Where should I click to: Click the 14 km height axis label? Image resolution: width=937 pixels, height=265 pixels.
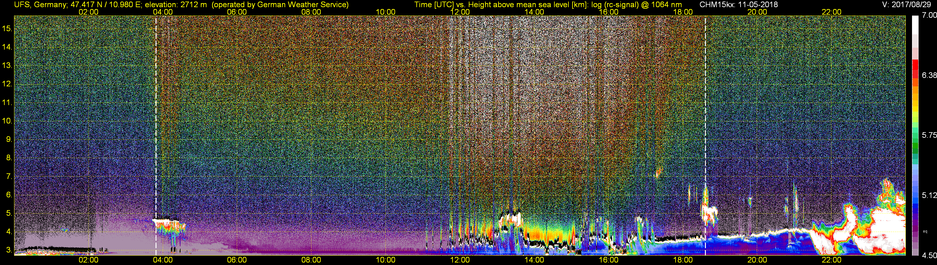7,47
